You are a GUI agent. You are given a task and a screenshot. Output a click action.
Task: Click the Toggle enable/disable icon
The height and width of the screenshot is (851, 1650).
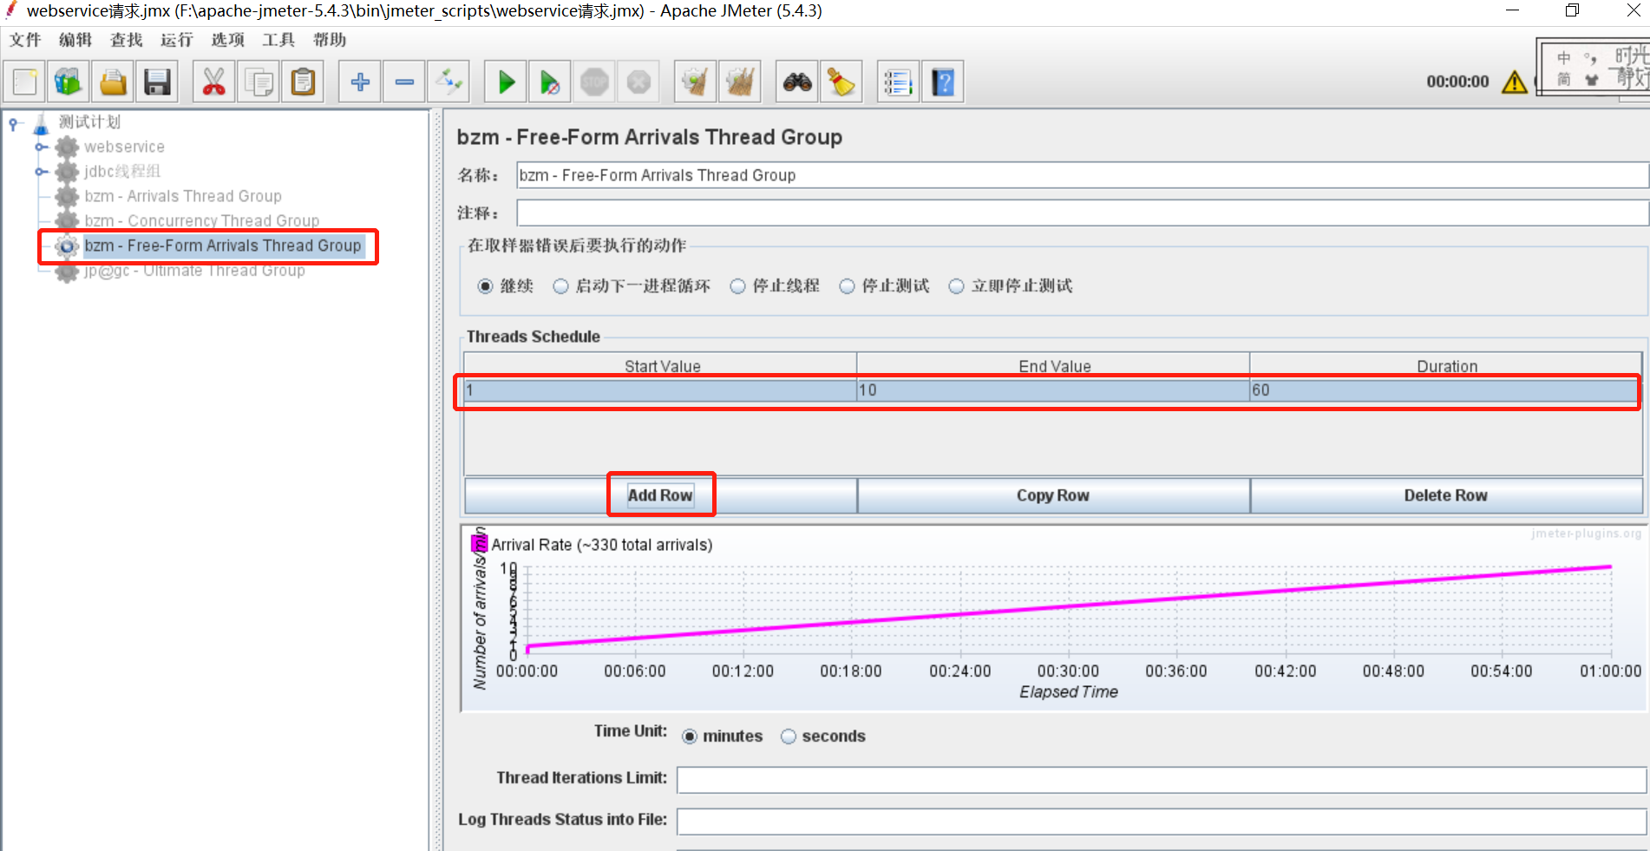pos(449,82)
